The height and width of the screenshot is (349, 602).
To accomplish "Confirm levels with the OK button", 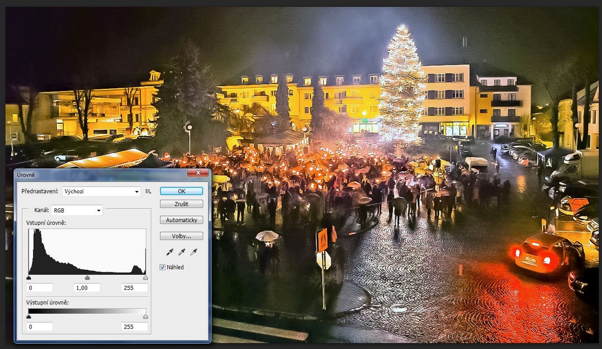I will pos(181,191).
